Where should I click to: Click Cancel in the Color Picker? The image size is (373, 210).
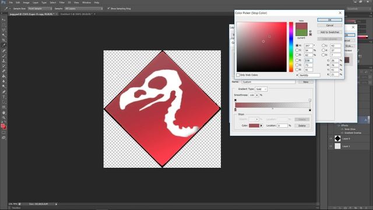pyautogui.click(x=329, y=25)
